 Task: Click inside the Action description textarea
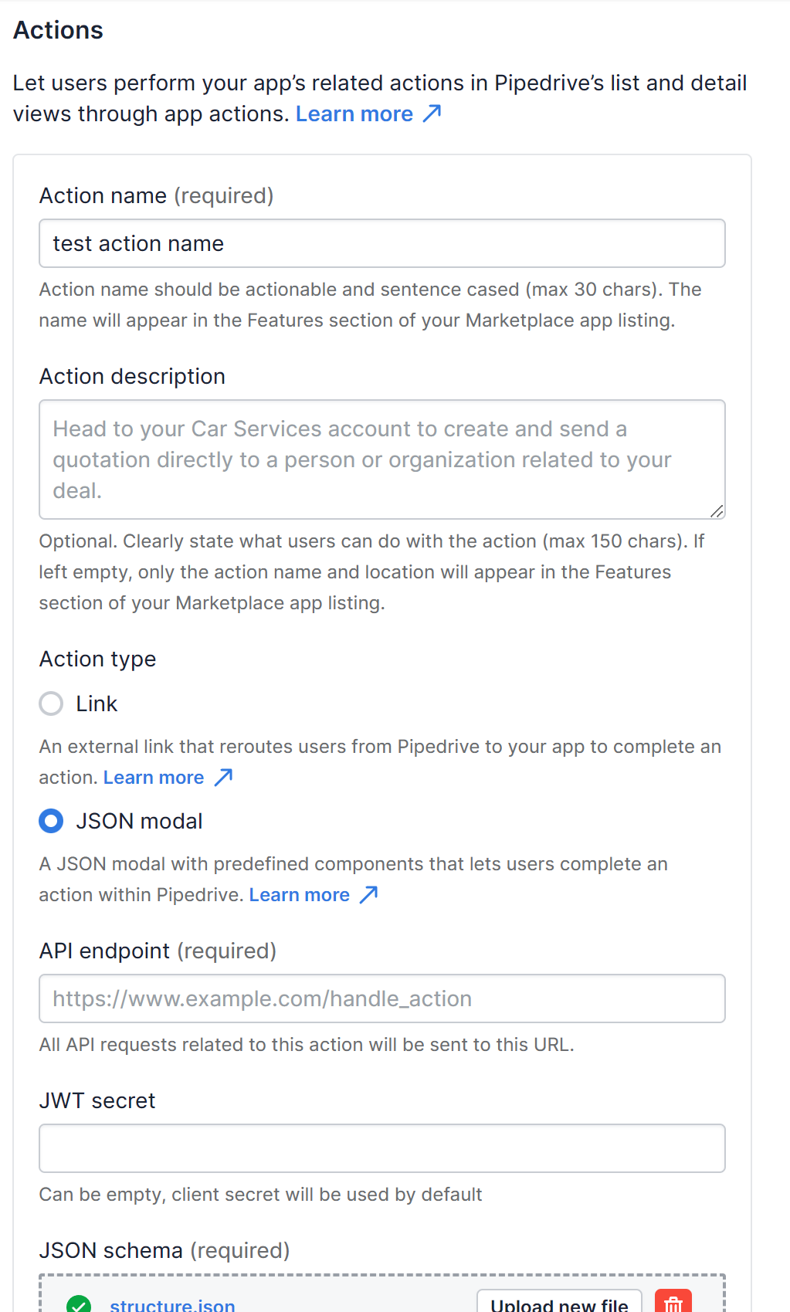pos(382,459)
